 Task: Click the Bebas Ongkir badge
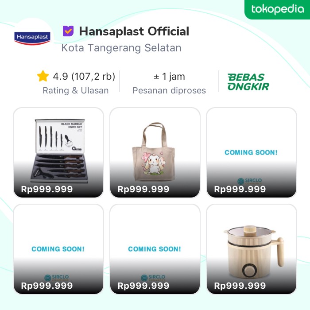tap(248, 82)
